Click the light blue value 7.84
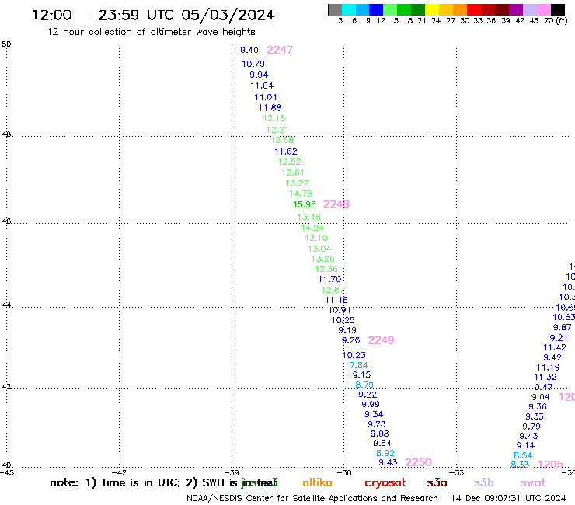 pos(359,365)
